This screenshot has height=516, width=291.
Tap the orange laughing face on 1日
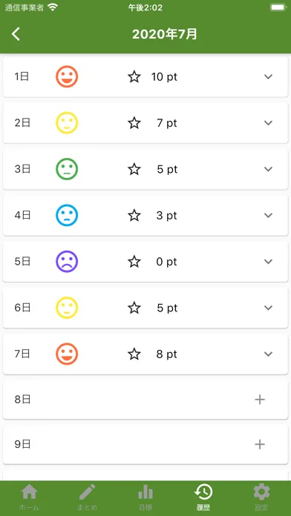[67, 76]
